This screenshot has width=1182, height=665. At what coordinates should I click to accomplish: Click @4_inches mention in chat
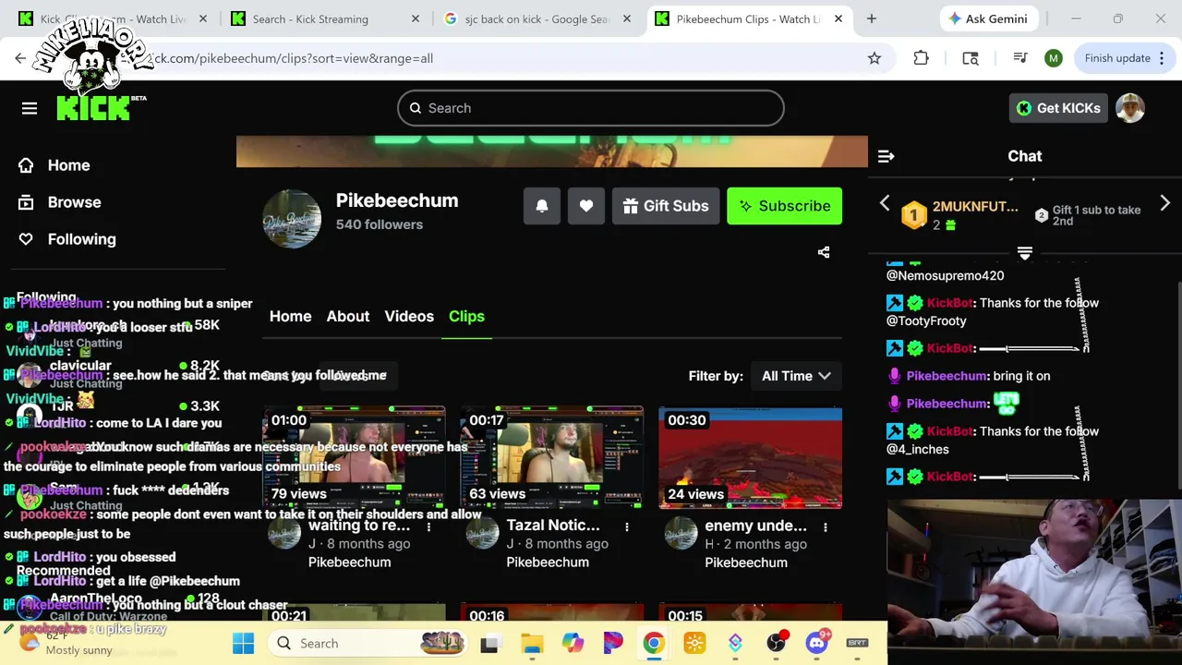coord(917,449)
